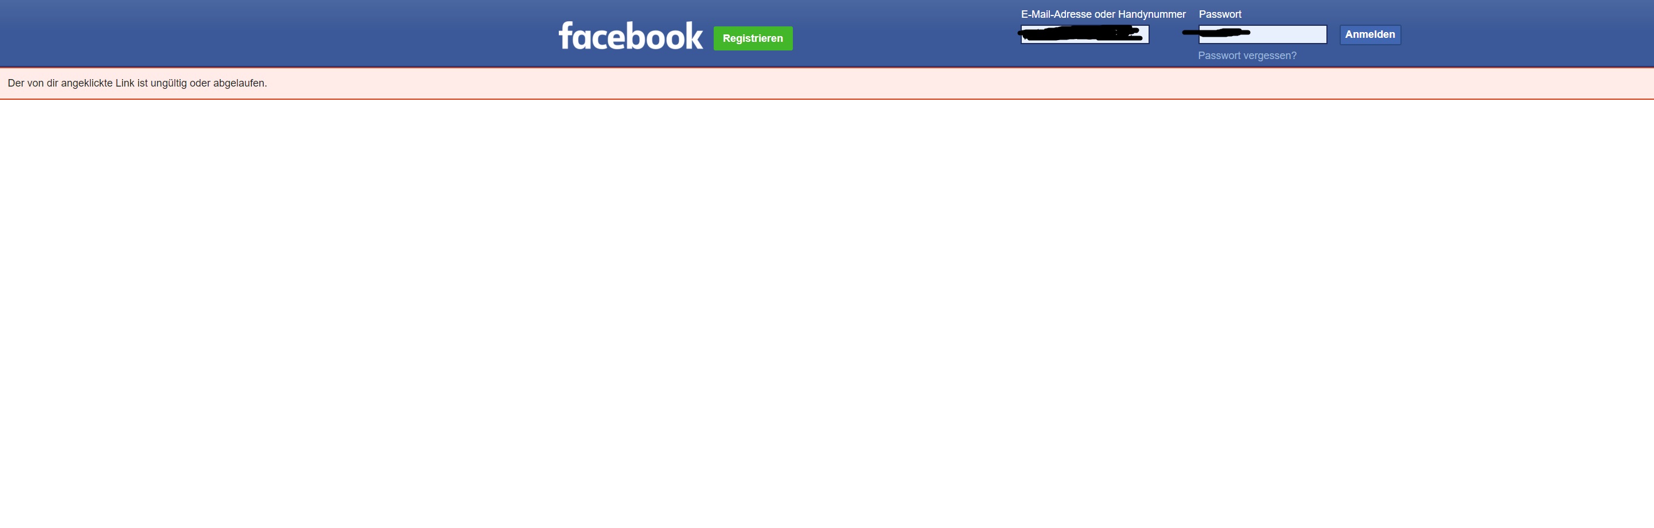Screen dimensions: 1654x528
Task: Click the E-Mail-Adresse oder Handynummer label
Action: click(x=1103, y=14)
